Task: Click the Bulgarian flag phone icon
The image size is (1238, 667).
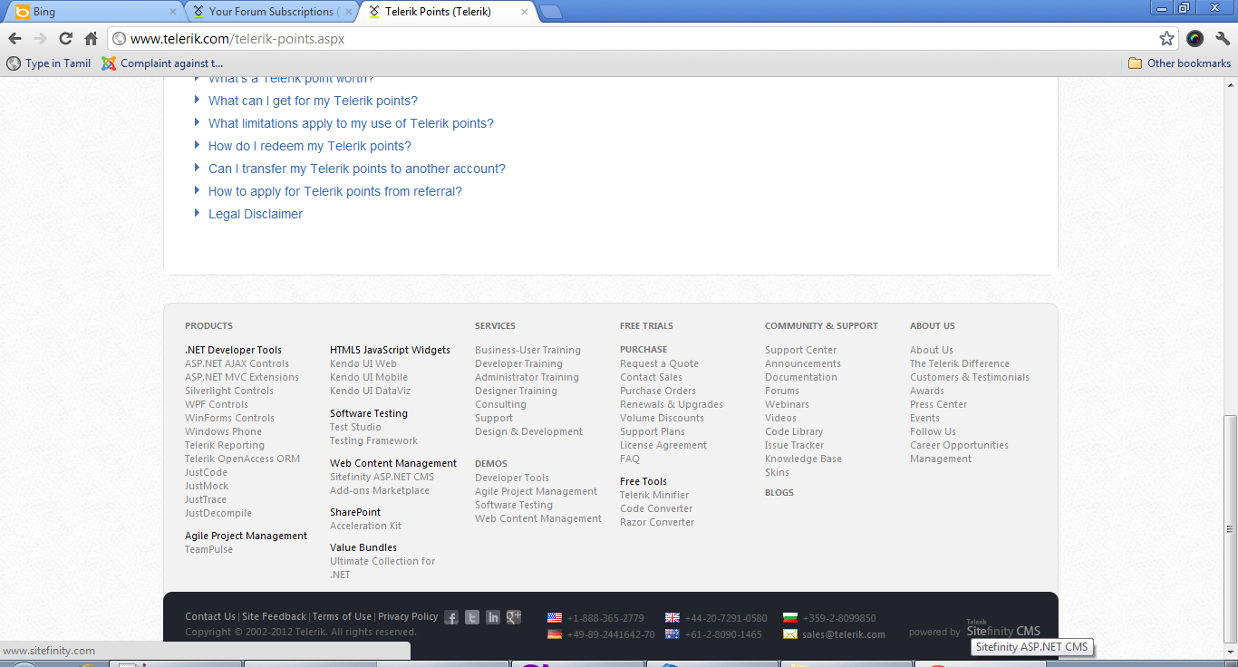Action: (790, 618)
